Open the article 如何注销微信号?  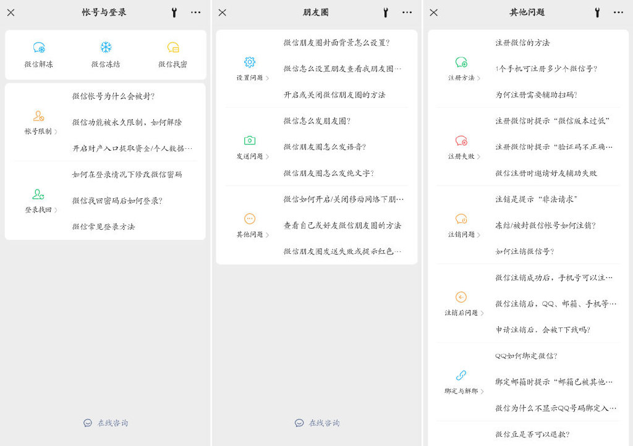pyautogui.click(x=524, y=251)
